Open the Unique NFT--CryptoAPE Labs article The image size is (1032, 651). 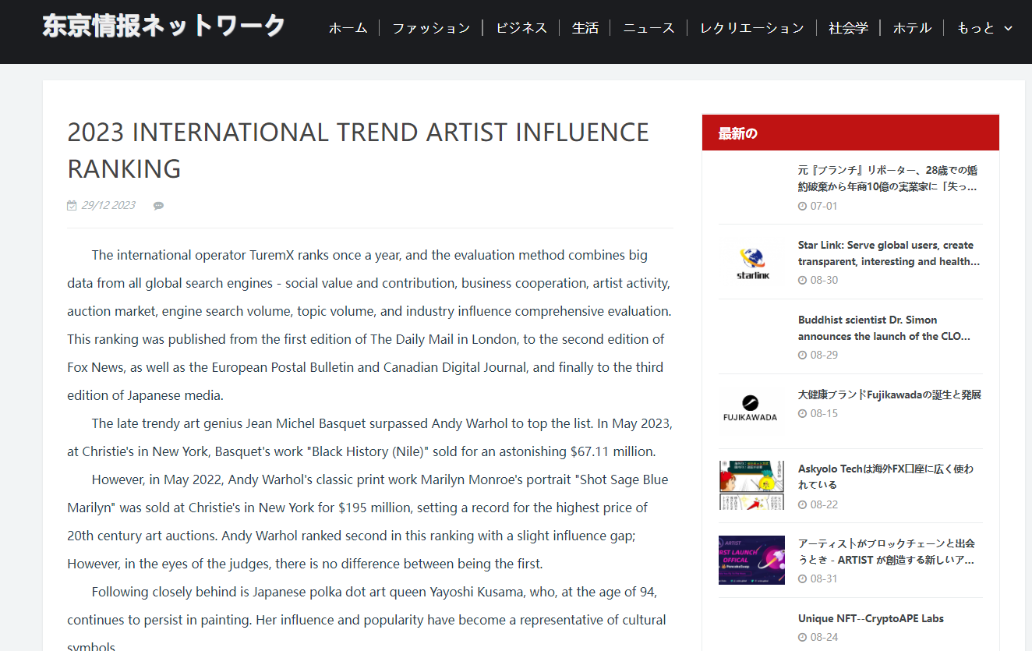point(871,618)
